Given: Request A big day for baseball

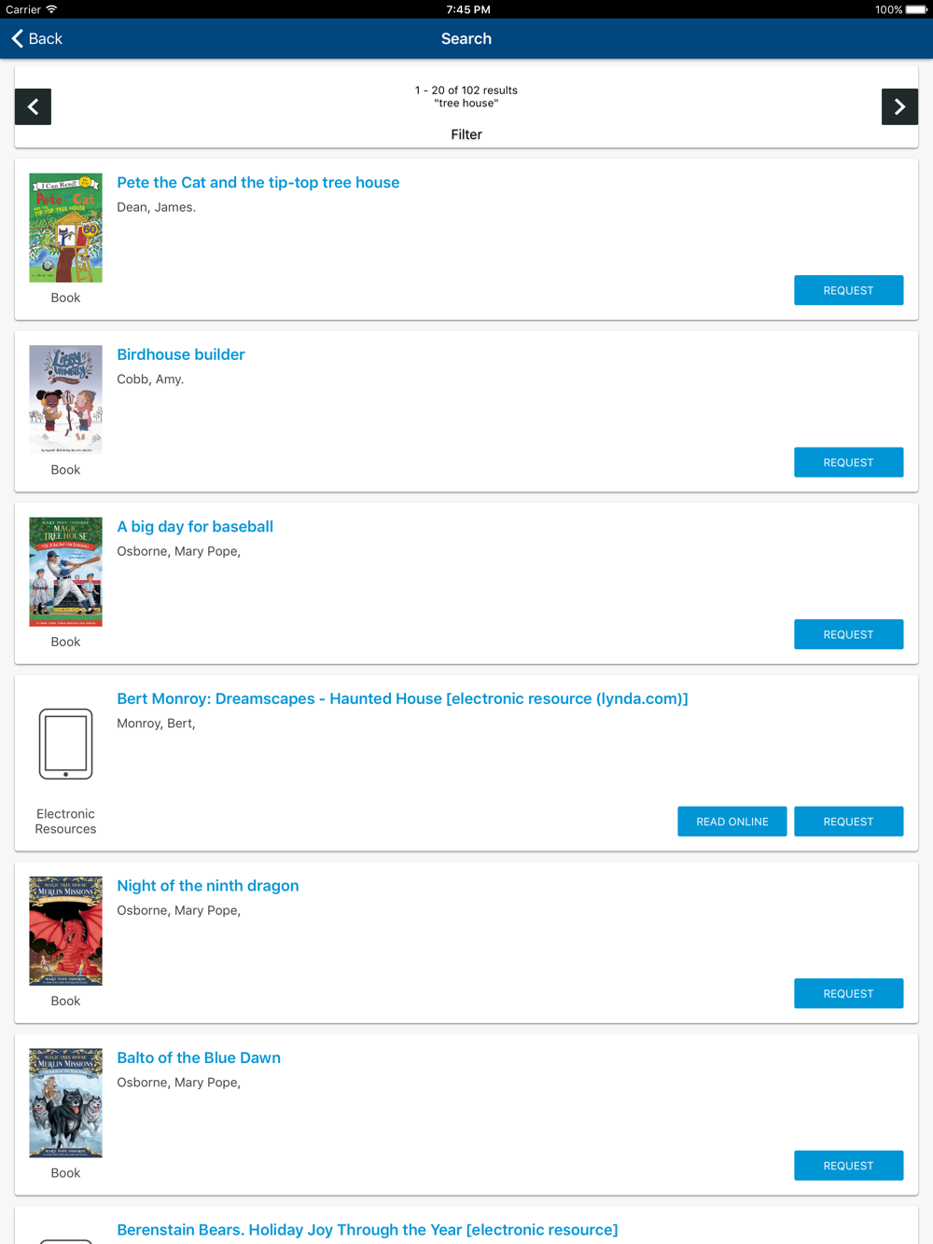Looking at the screenshot, I should tap(848, 634).
